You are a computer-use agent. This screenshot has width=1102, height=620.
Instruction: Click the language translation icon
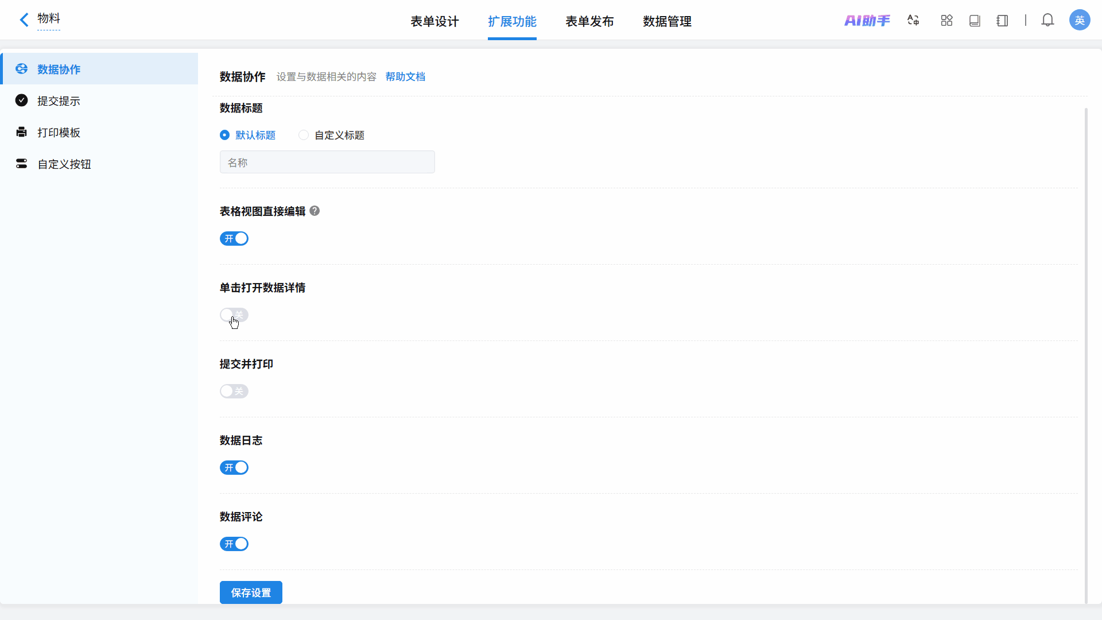pyautogui.click(x=913, y=21)
